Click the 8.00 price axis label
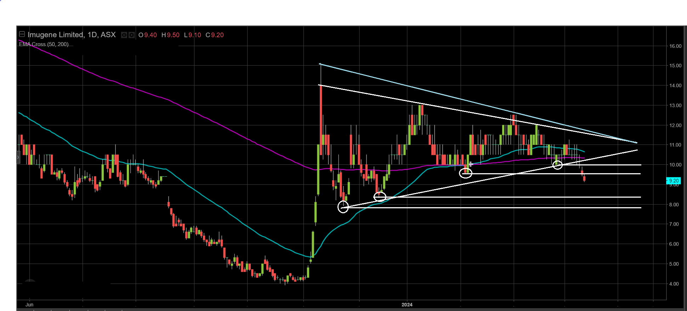The height and width of the screenshot is (311, 687). pyautogui.click(x=674, y=205)
